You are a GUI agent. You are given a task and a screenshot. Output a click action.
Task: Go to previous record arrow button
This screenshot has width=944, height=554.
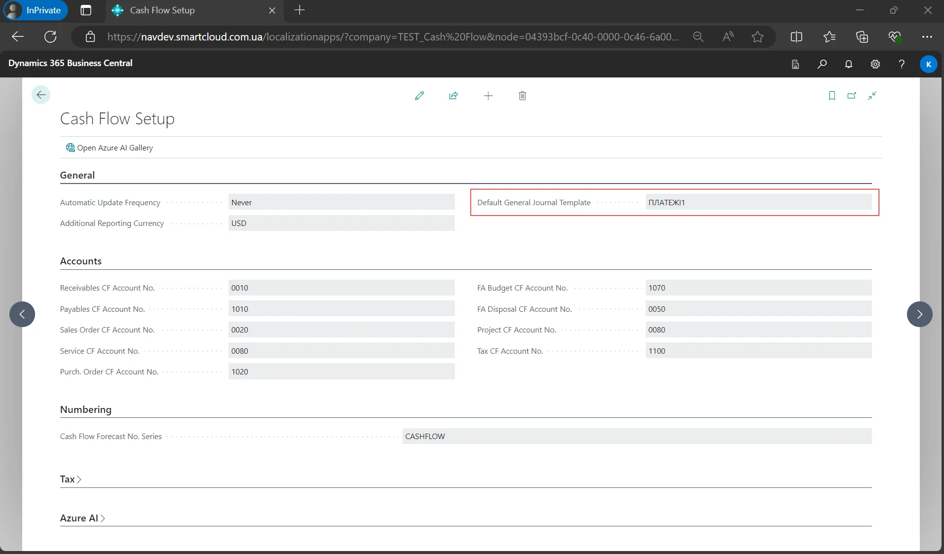coord(22,314)
